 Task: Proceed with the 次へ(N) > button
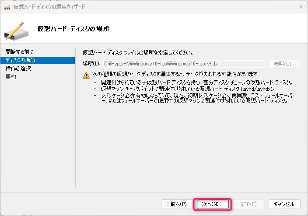(213, 204)
